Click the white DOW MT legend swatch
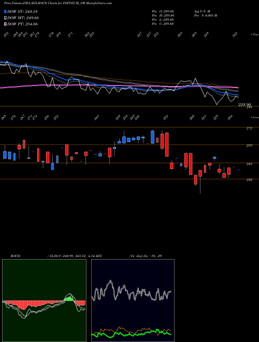Viewport: 259px width, 342px height. [x=5, y=18]
